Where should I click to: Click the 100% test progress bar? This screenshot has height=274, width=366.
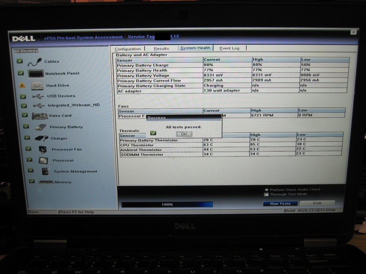167,204
